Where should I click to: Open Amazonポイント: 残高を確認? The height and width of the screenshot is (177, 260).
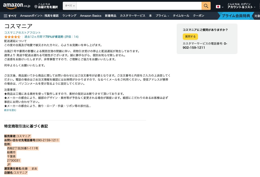[39, 16]
